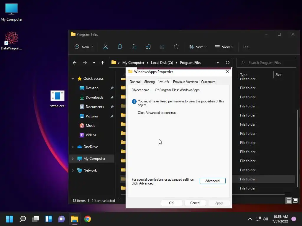The height and width of the screenshot is (226, 302).
Task: Click the Search Program Files box
Action: click(266, 63)
